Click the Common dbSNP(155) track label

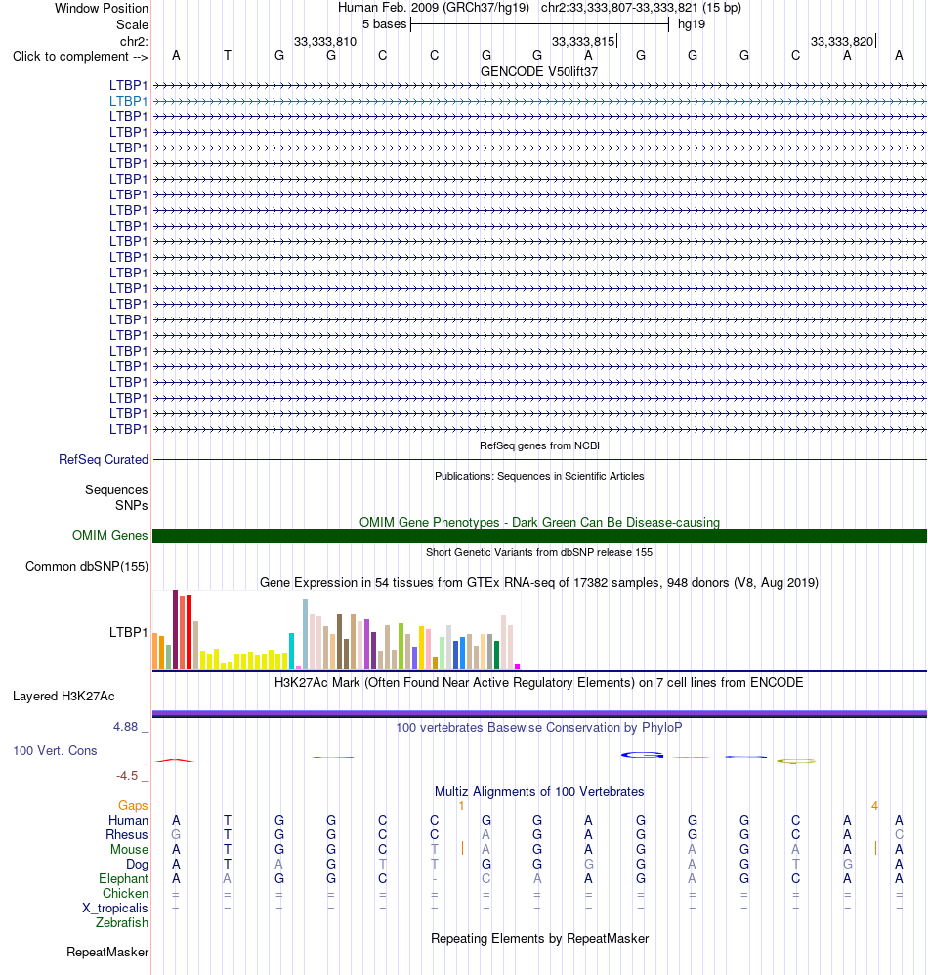coord(87,566)
